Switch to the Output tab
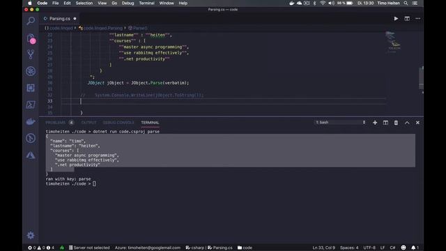The height and width of the screenshot is (251, 446). tap(89, 123)
